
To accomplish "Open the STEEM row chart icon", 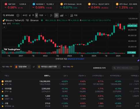I will (13, 106).
